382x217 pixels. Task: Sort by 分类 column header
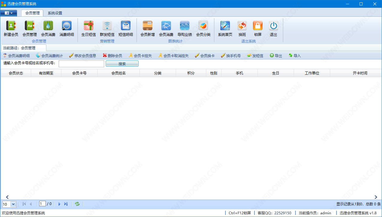tap(158, 73)
